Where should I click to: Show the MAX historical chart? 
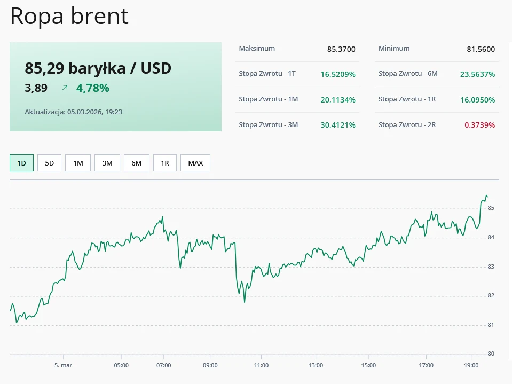pos(195,163)
